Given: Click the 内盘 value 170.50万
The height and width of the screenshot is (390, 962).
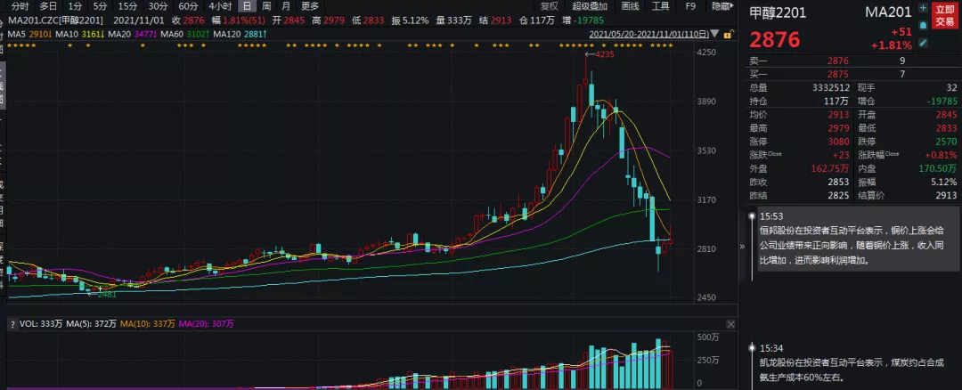Looking at the screenshot, I should pyautogui.click(x=937, y=168).
